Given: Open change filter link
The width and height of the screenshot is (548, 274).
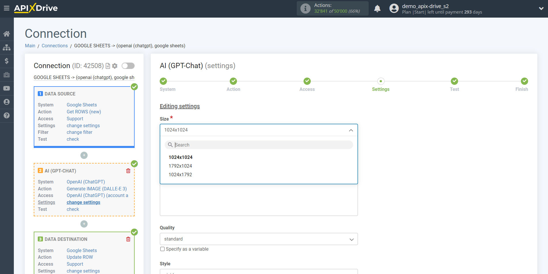Looking at the screenshot, I should click(80, 132).
